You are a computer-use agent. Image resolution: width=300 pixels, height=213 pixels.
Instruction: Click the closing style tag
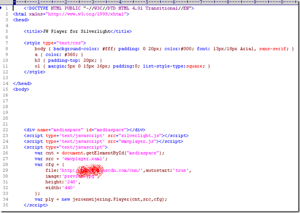click(34, 72)
